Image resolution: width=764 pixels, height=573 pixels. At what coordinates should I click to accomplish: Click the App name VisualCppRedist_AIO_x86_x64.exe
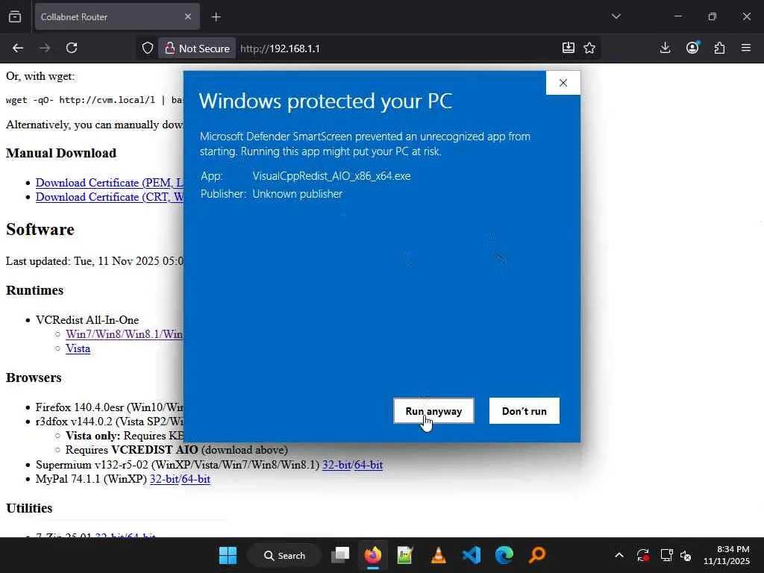click(x=331, y=176)
